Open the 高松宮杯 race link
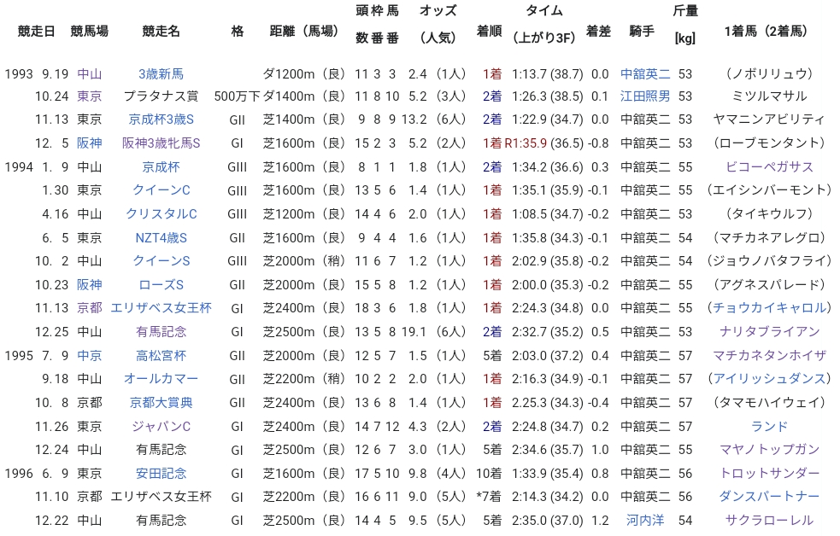840x536 pixels. click(x=161, y=355)
